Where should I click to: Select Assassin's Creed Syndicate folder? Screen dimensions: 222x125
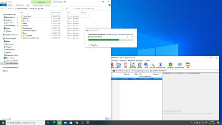(x=31, y=38)
